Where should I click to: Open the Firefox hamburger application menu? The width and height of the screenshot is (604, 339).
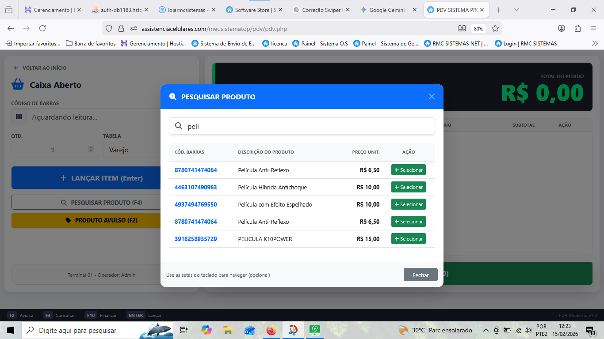coord(593,28)
